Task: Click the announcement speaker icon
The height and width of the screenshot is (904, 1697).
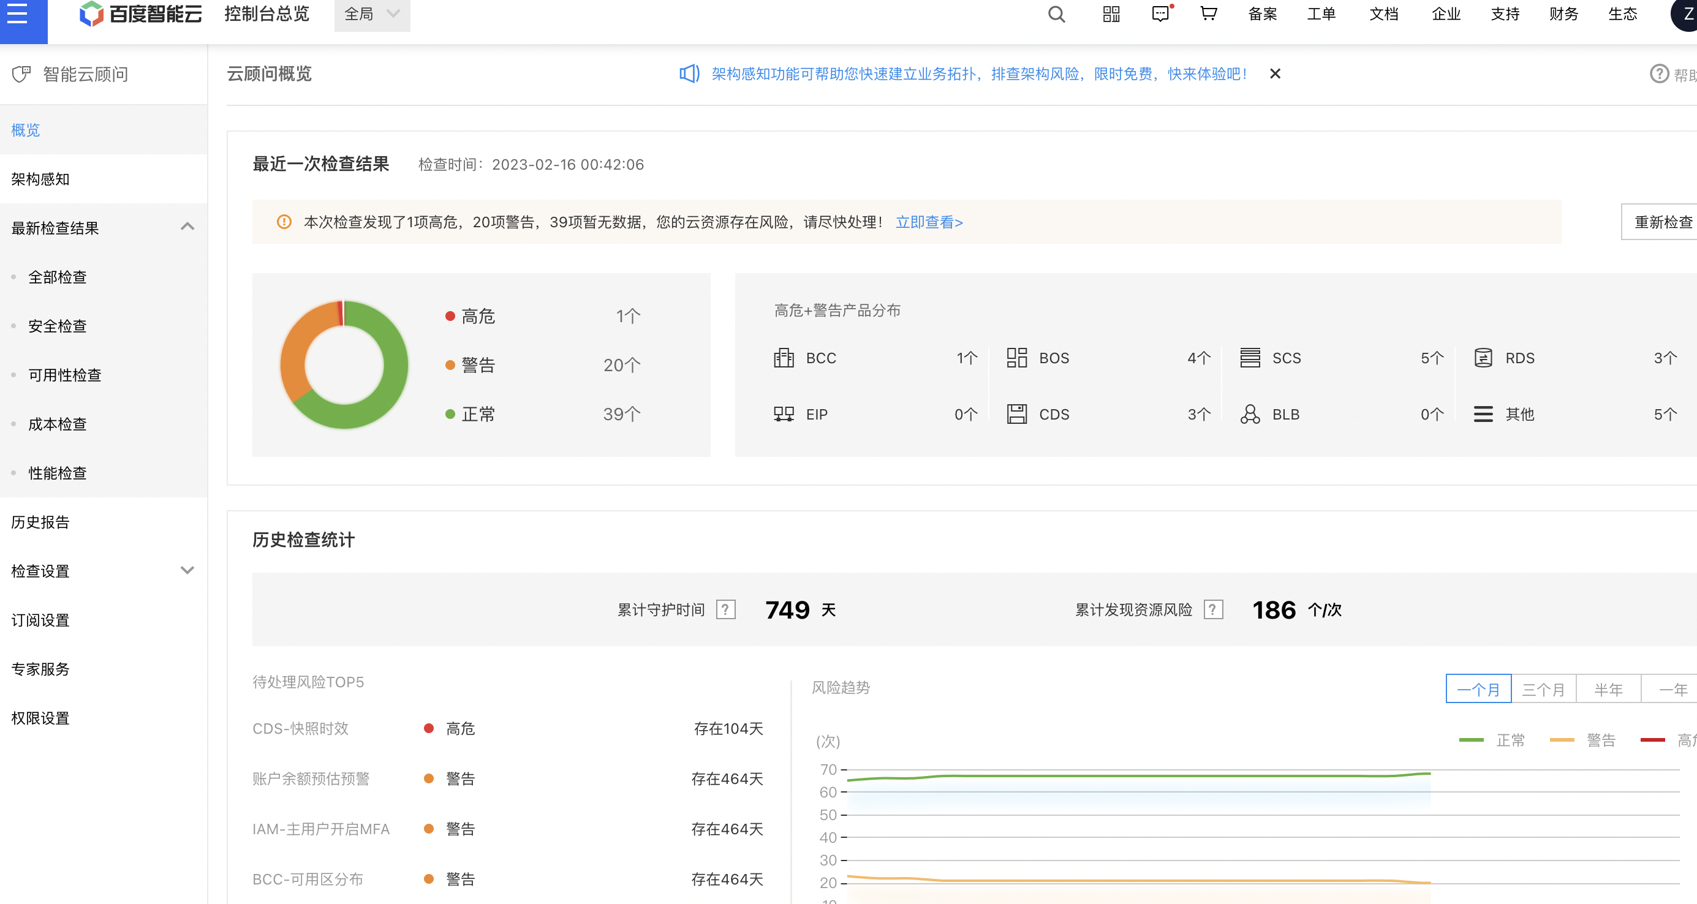Action: (689, 73)
